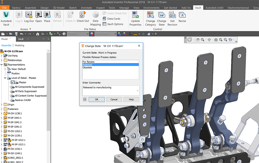Click the list icon beside OK in dialog
The width and height of the screenshot is (259, 163).
pos(85,99)
